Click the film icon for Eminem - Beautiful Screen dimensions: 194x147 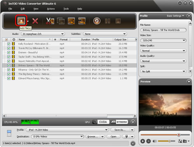pyautogui.click(x=13, y=52)
